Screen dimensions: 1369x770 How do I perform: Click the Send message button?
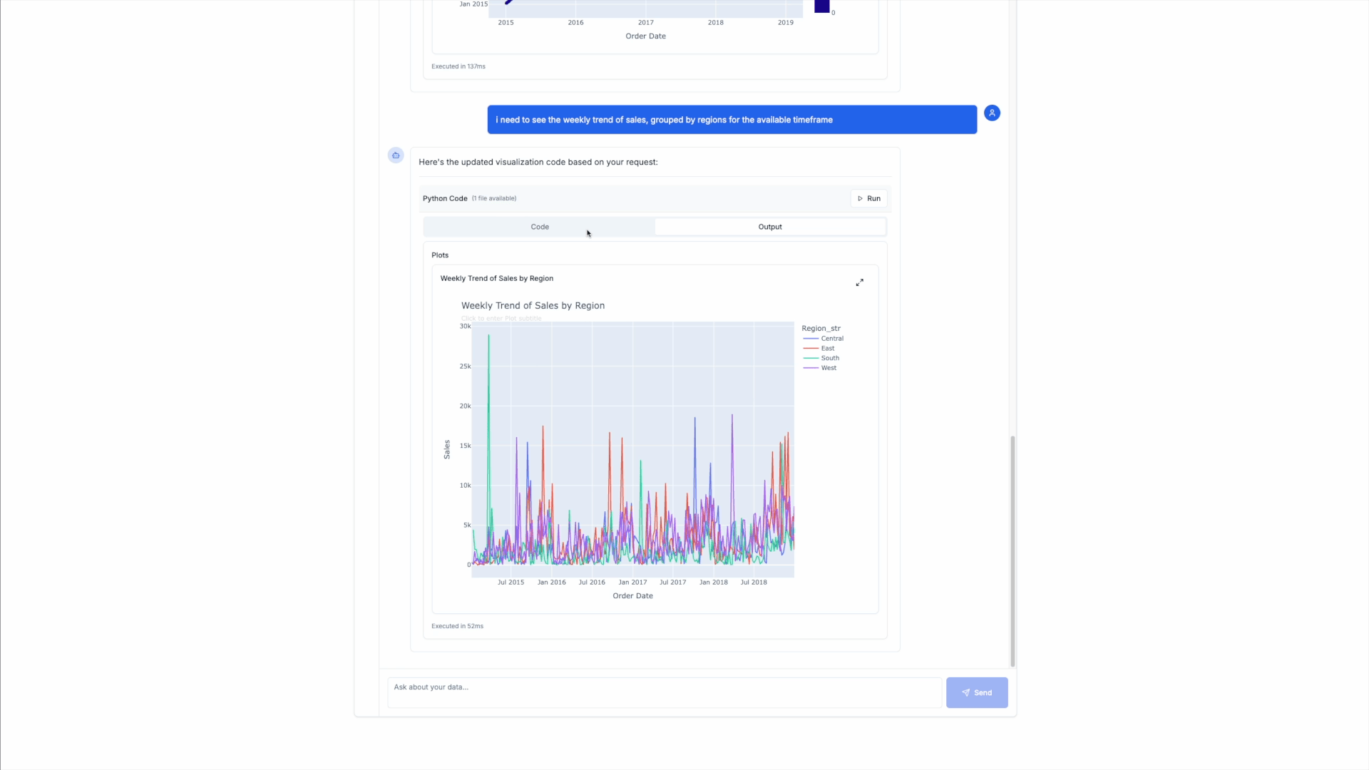click(976, 692)
